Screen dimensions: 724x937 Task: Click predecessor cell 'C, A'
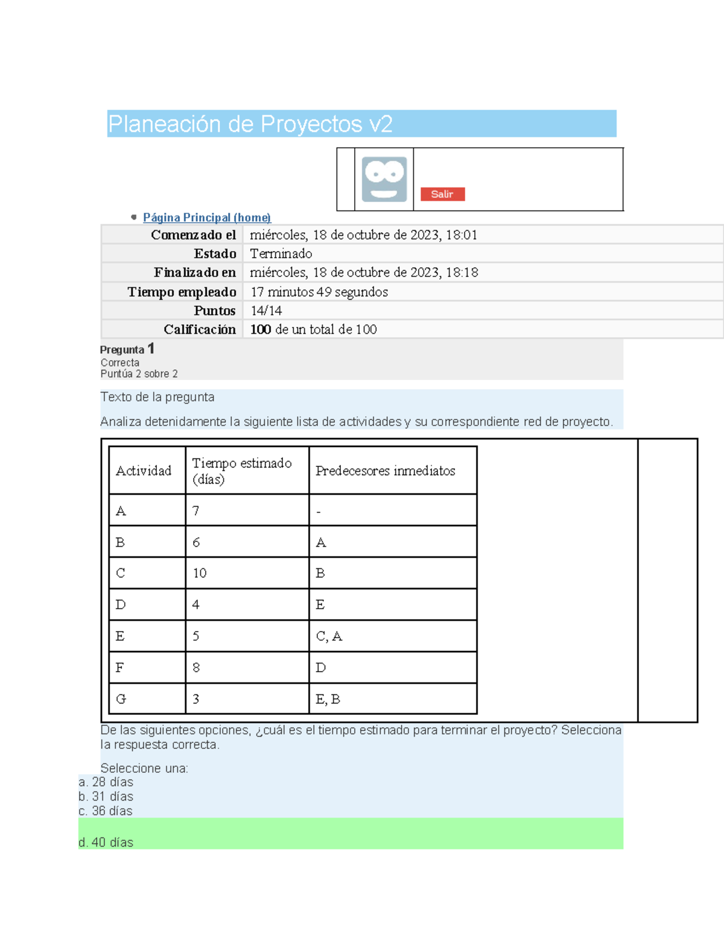(393, 636)
